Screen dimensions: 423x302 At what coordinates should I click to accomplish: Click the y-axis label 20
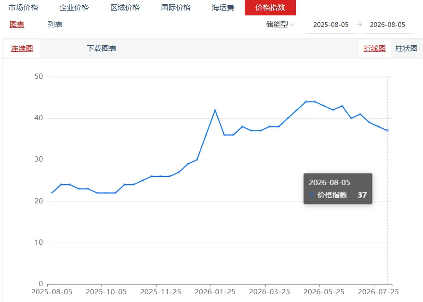(39, 201)
